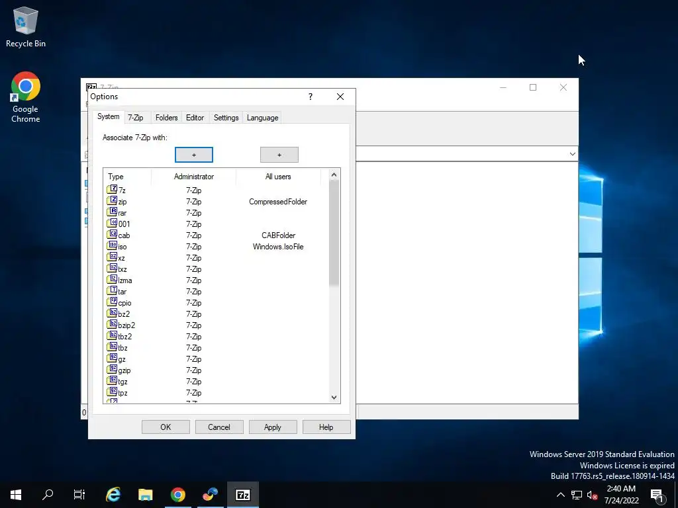Open Windows Start menu
The width and height of the screenshot is (678, 508).
(x=16, y=495)
